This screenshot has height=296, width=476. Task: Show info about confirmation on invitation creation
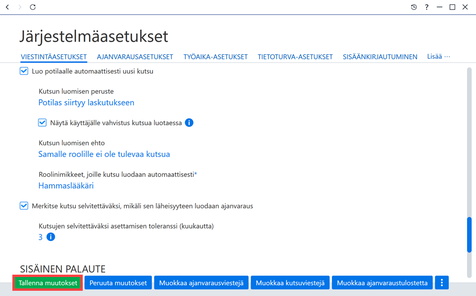(x=189, y=123)
